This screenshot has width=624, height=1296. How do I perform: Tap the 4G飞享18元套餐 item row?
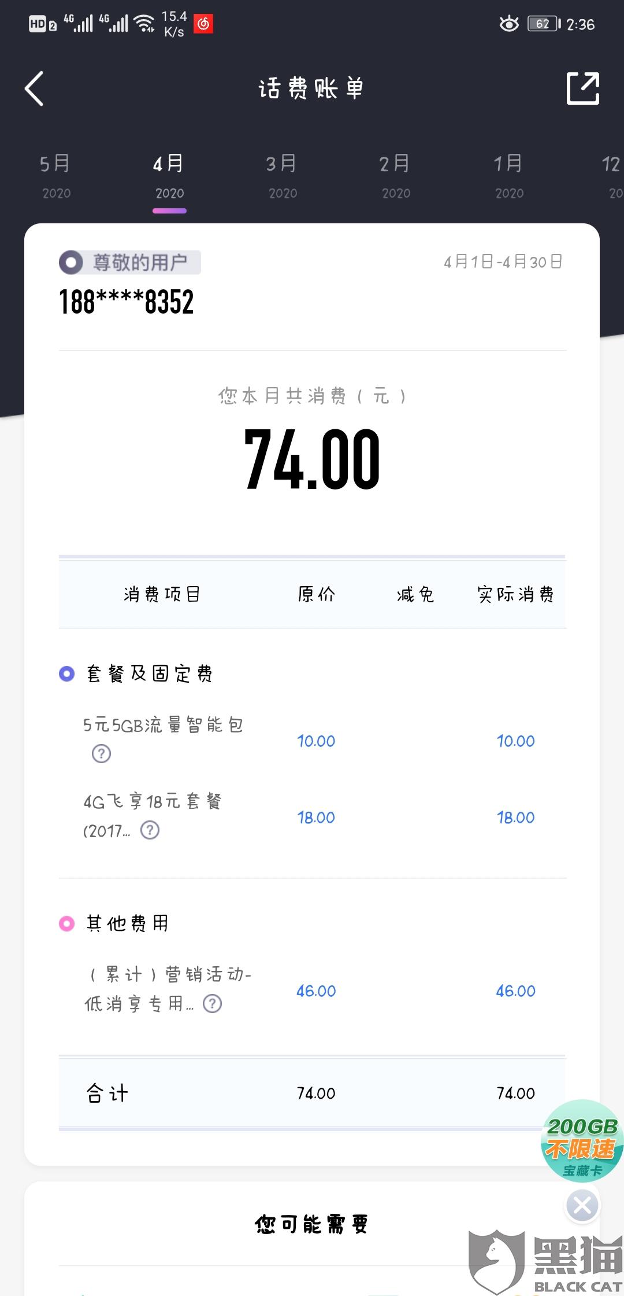click(x=312, y=816)
